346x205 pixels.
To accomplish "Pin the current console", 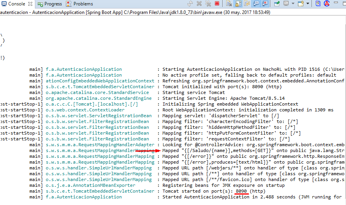I will [277, 4].
